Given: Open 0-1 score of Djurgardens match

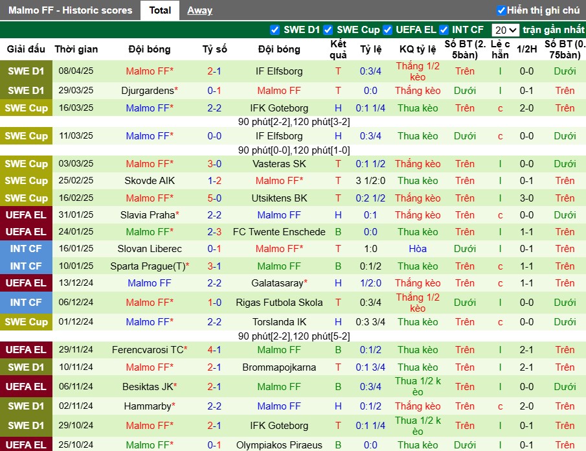Looking at the screenshot, I should [214, 91].
